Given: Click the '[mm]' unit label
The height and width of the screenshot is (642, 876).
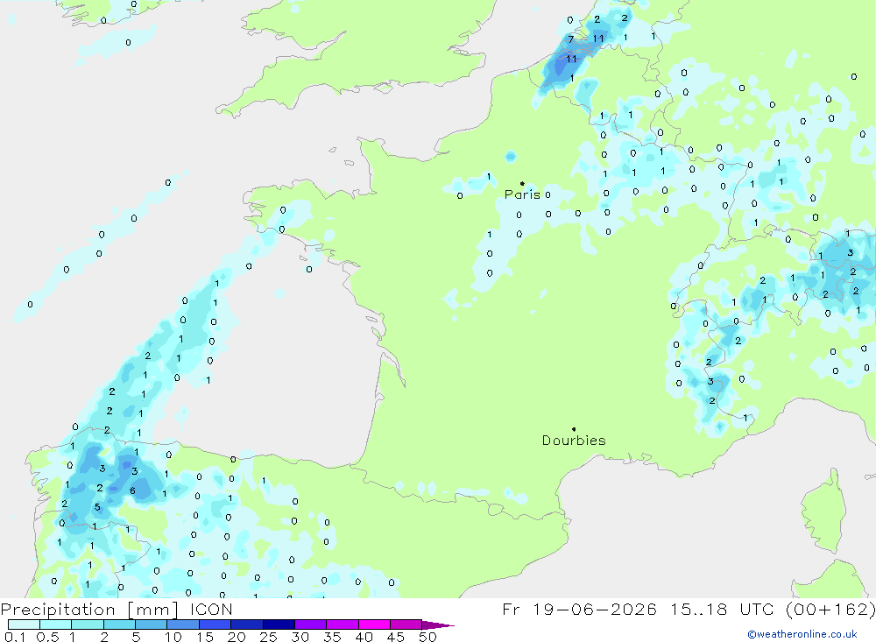Looking at the screenshot, I should pos(152,610).
